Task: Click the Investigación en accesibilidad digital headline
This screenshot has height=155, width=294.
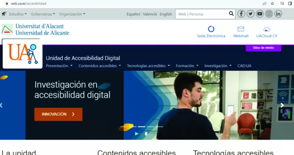Action: [x=73, y=90]
